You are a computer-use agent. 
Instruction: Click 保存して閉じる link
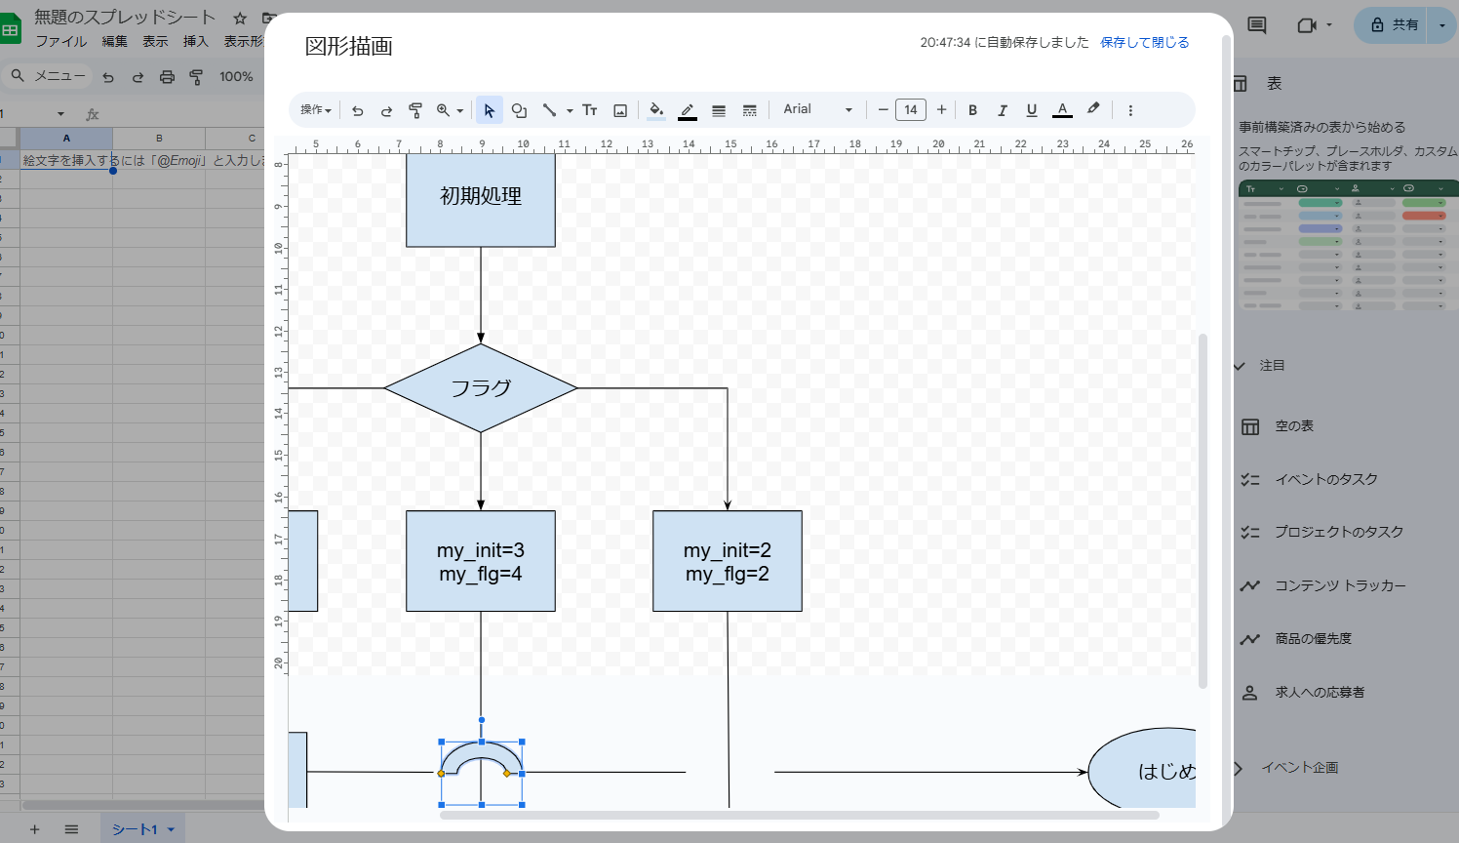point(1145,43)
